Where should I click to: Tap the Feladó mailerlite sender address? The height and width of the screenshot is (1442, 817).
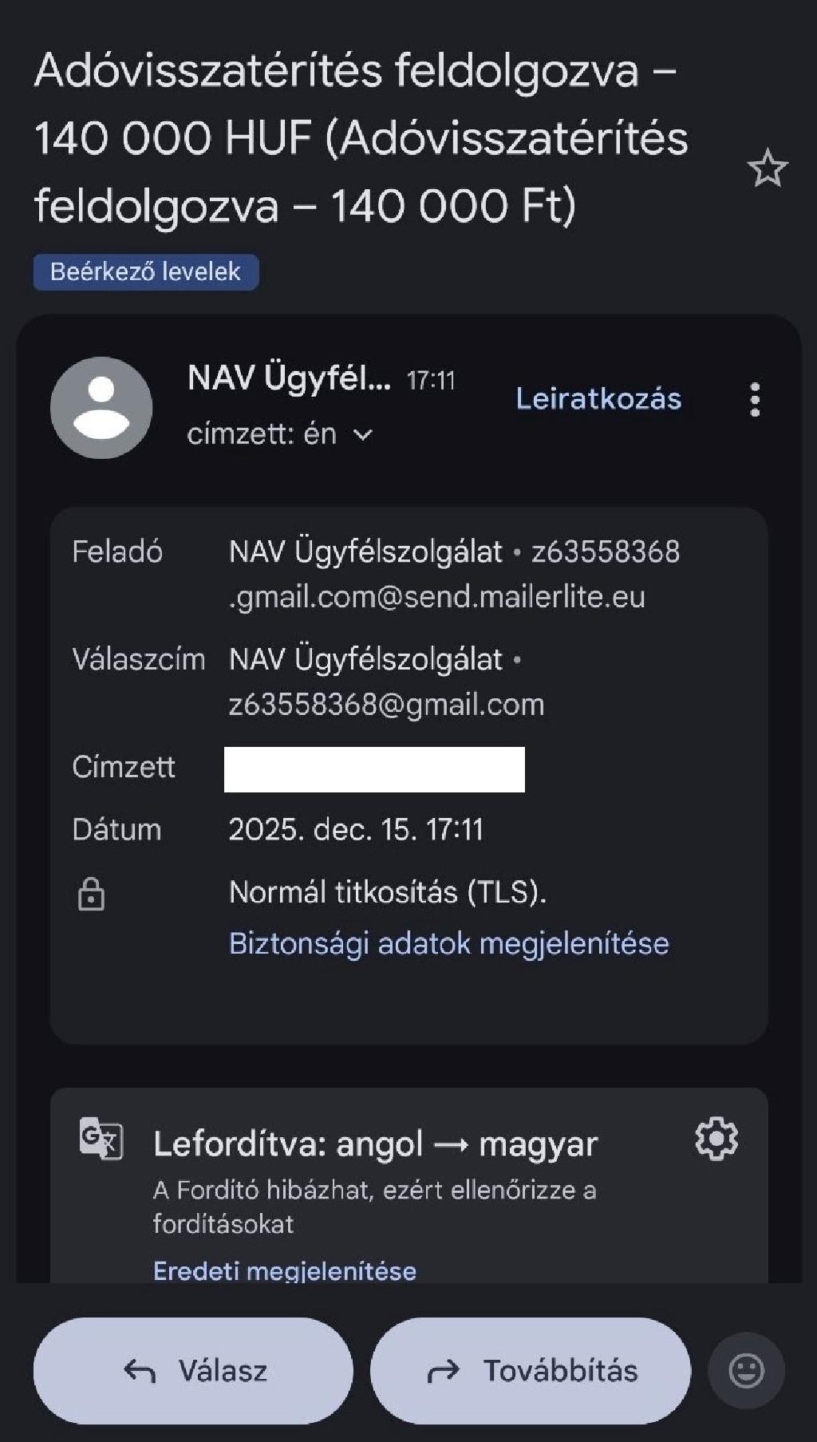pyautogui.click(x=454, y=575)
